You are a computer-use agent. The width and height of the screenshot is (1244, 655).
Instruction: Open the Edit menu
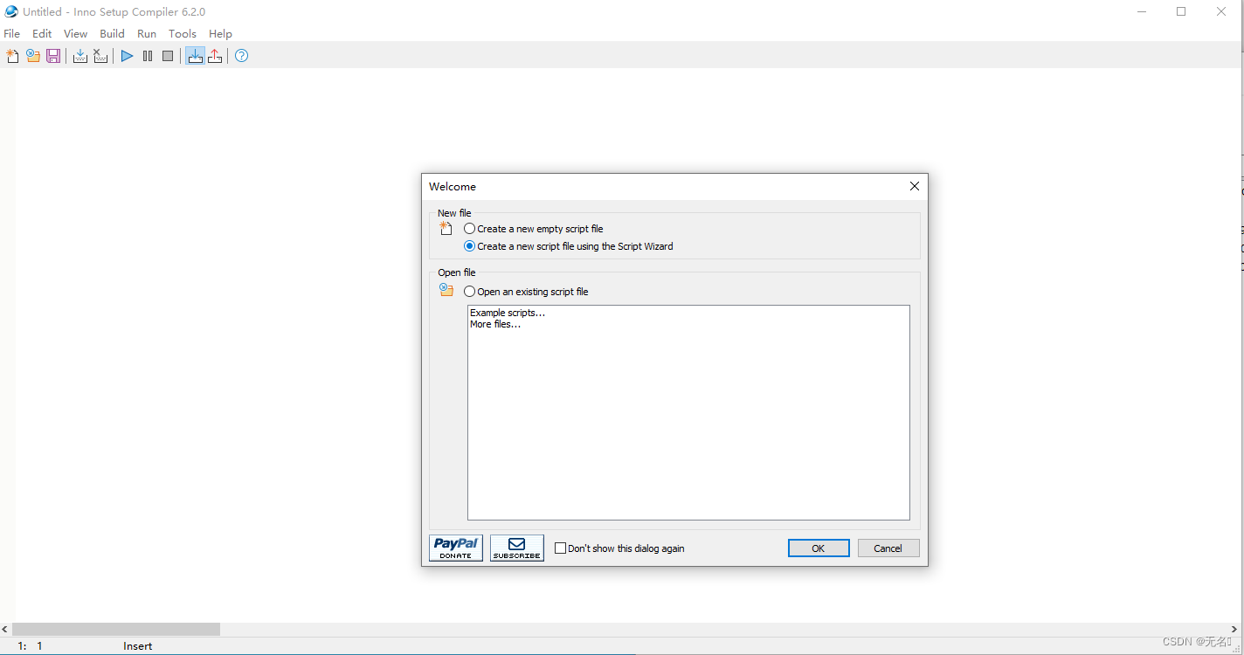point(42,33)
